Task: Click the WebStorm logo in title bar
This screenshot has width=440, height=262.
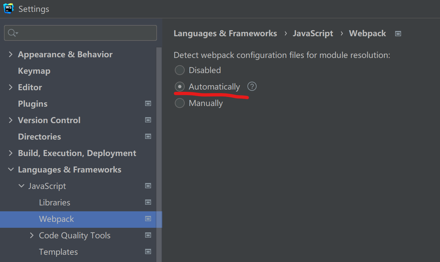Action: 8,9
